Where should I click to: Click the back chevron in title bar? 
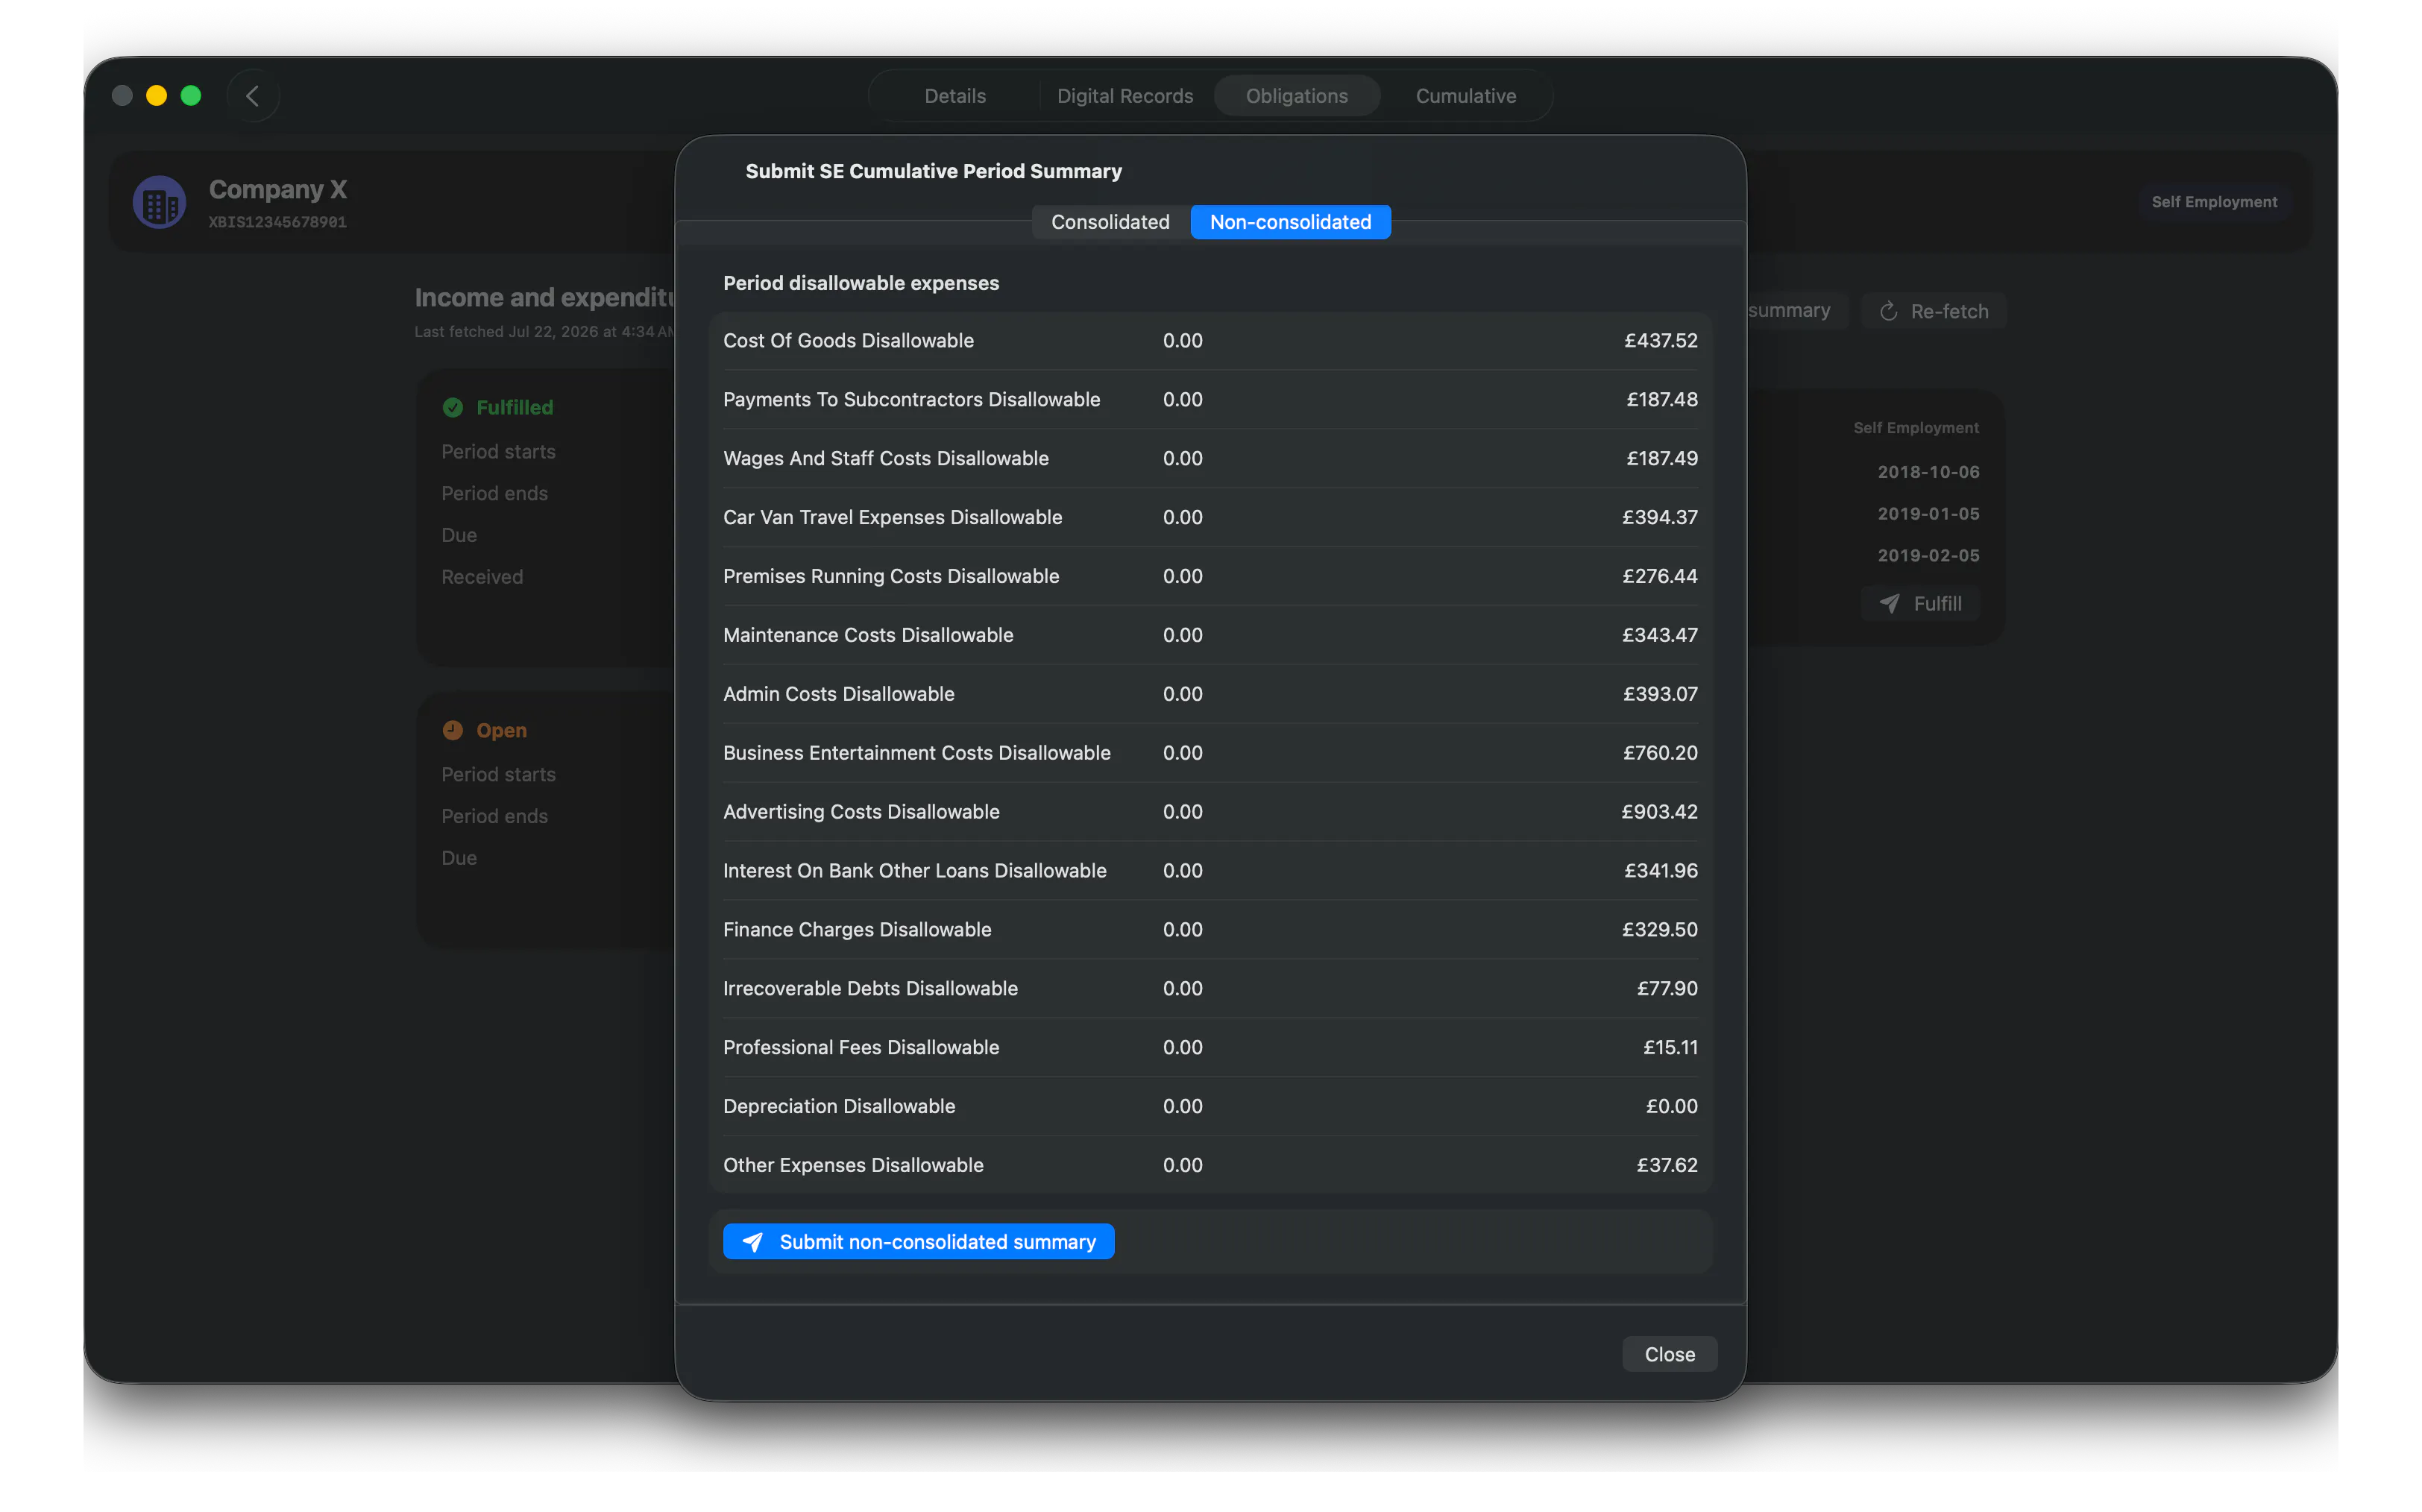(x=252, y=96)
